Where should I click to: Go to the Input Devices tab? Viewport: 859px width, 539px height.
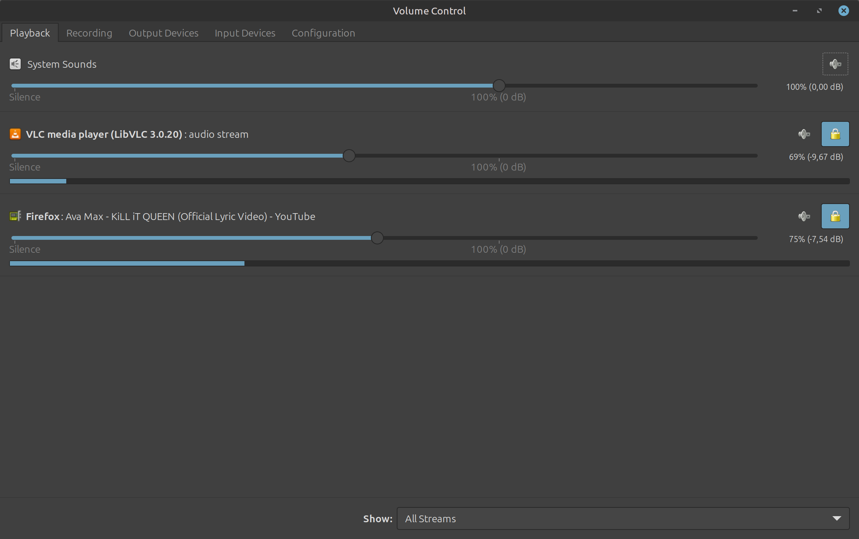tap(245, 33)
